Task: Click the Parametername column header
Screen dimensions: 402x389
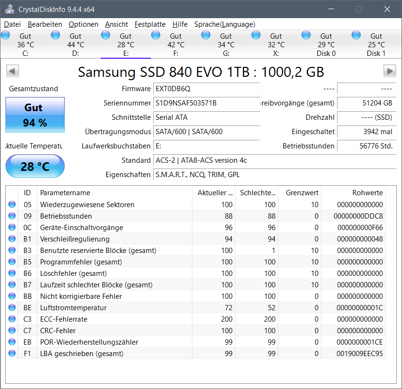Action: tap(115, 193)
